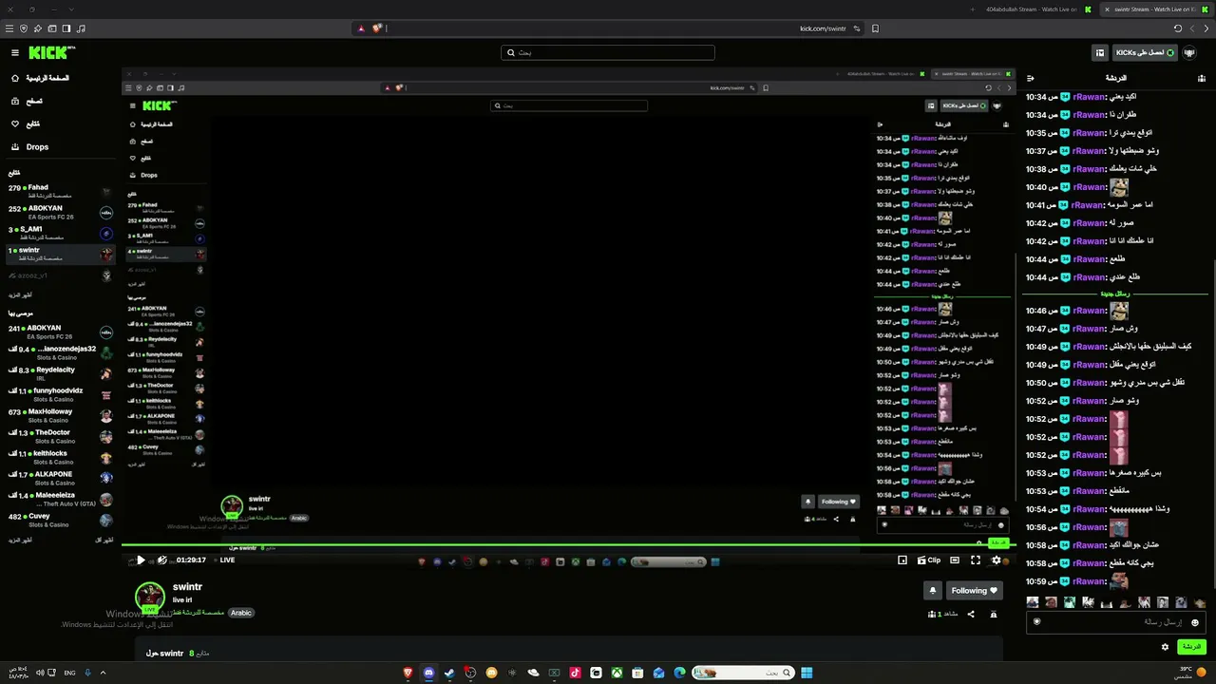Go to the home page in sidebar

pyautogui.click(x=39, y=78)
